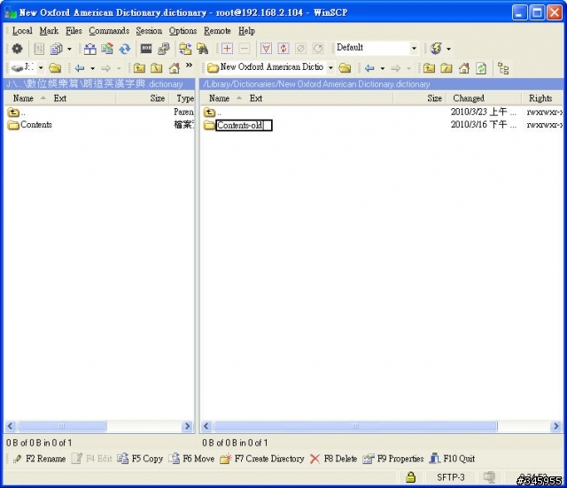Open dropdown arrow beside lightning globe icon

tap(449, 49)
